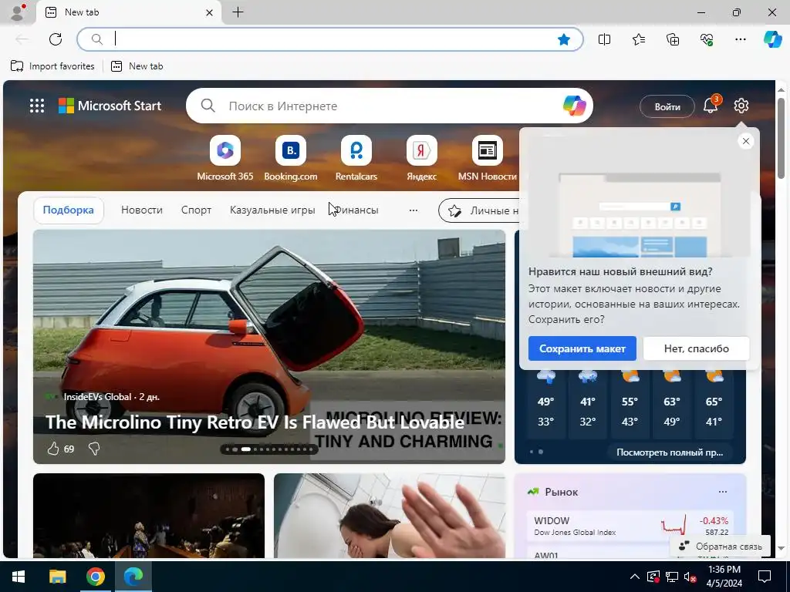
Task: Open Яндекс quick link
Action: pyautogui.click(x=422, y=158)
